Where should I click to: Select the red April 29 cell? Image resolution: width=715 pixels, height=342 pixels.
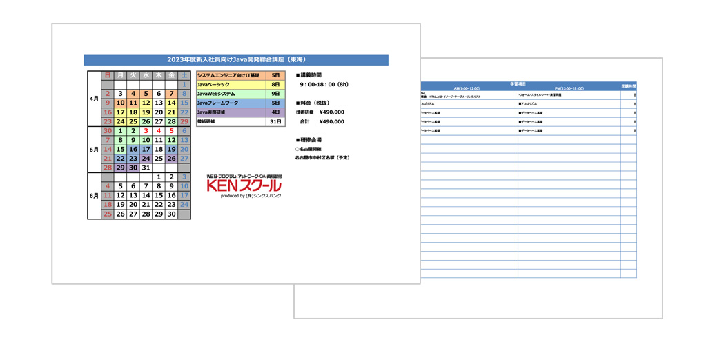(x=184, y=121)
